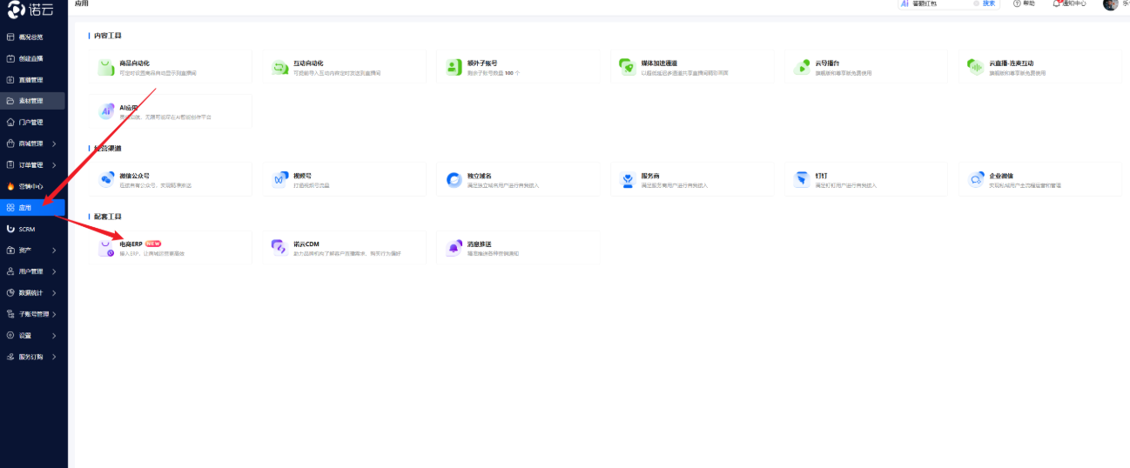Open the 帮助 help link

click(1025, 4)
